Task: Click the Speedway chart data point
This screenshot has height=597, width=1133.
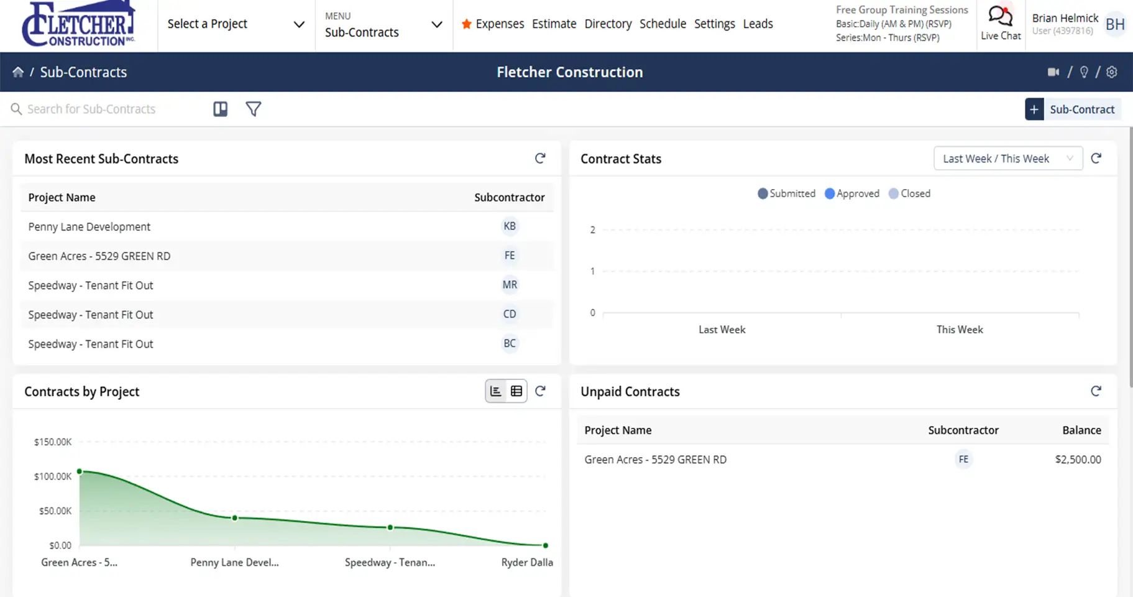Action: point(390,527)
